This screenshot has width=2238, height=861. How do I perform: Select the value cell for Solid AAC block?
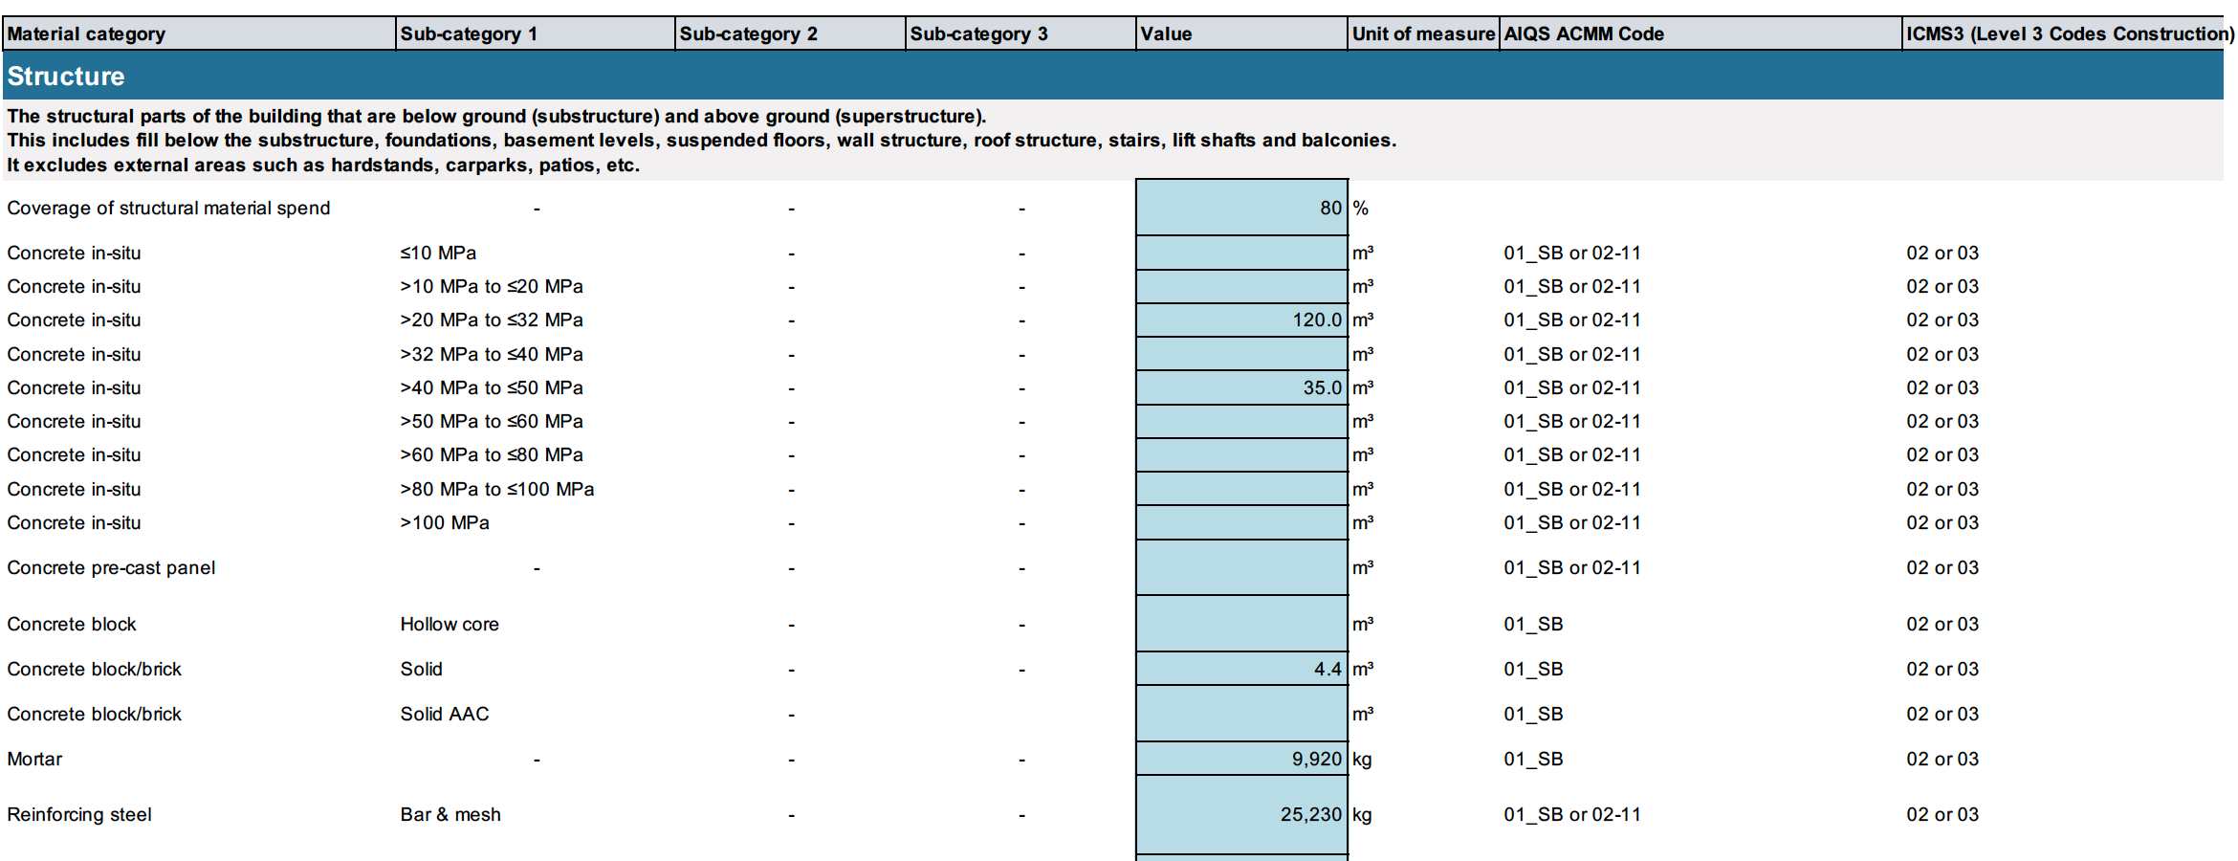1240,714
